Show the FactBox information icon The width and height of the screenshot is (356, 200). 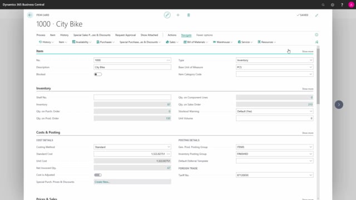[x=317, y=34]
